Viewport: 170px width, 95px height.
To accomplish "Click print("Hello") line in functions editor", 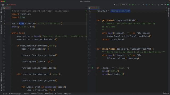I will 110,71.
